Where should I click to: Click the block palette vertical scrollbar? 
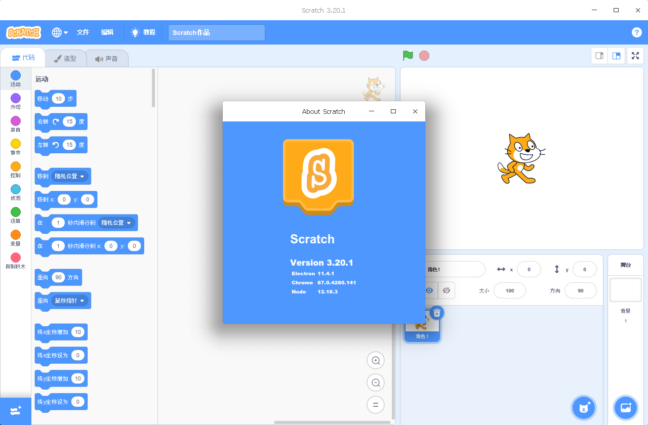[153, 88]
